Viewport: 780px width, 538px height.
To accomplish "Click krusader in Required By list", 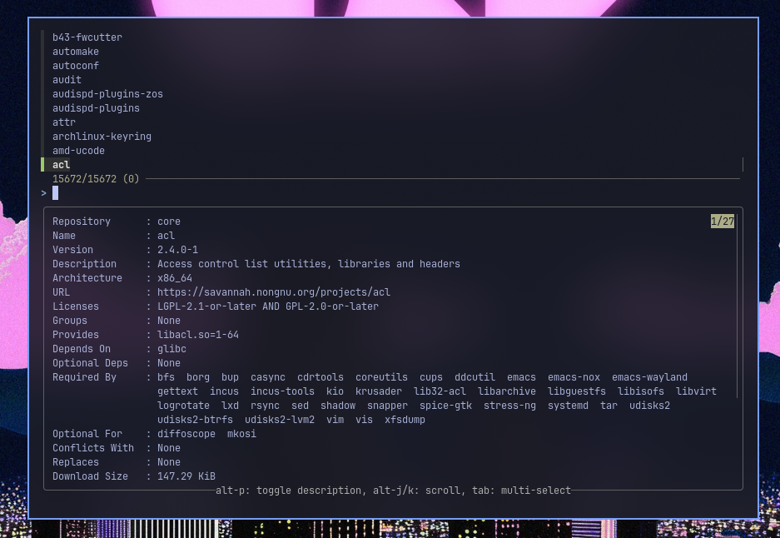I will point(379,391).
